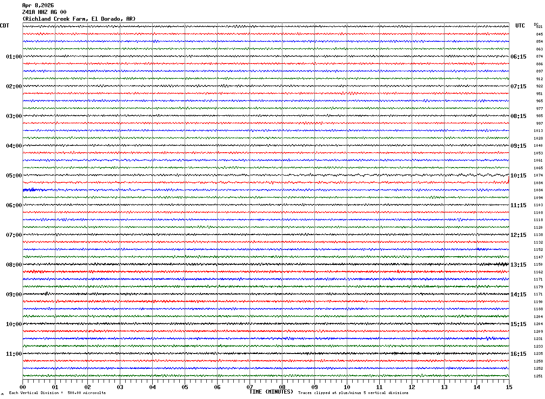The width and height of the screenshot is (545, 399).
Task: Click "Traces clipped at plus/minus 5 vertical divisions" note
Action: pos(354,393)
